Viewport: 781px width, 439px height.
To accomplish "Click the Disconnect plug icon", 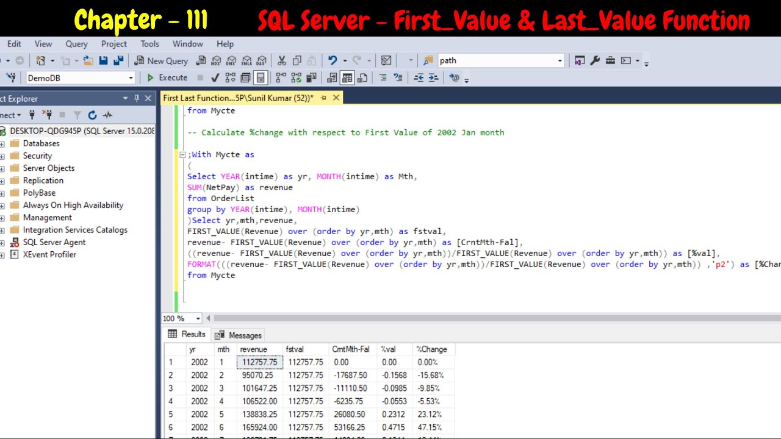I will pyautogui.click(x=47, y=115).
